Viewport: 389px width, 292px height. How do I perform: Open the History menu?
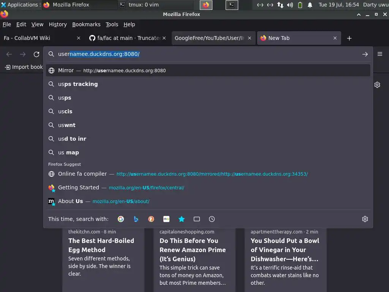click(x=58, y=24)
